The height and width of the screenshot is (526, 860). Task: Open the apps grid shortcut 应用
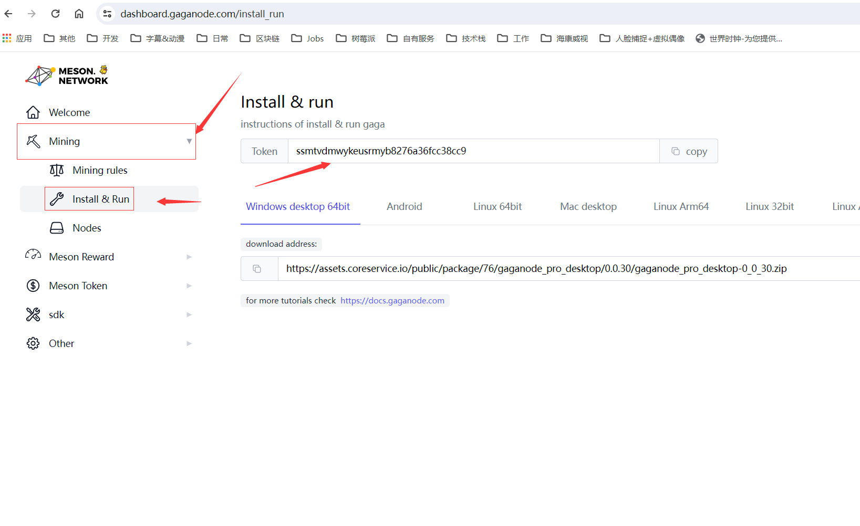tap(17, 38)
